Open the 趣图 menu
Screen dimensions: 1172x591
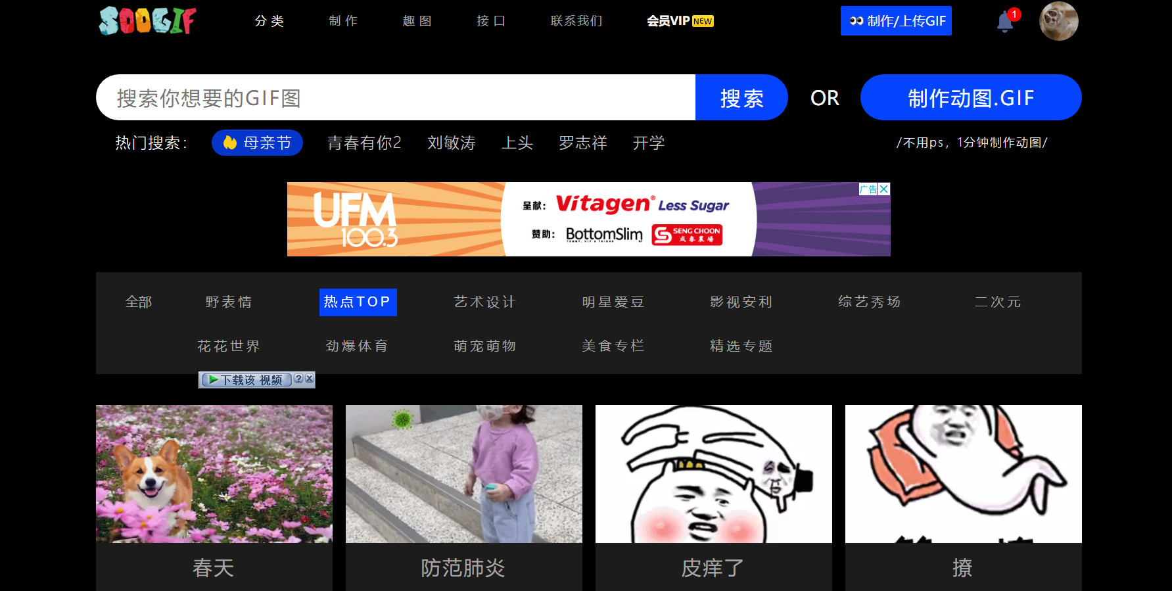tap(417, 21)
